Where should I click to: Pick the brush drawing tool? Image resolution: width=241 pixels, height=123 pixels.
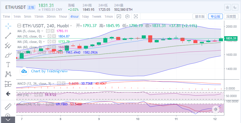coord(8,55)
